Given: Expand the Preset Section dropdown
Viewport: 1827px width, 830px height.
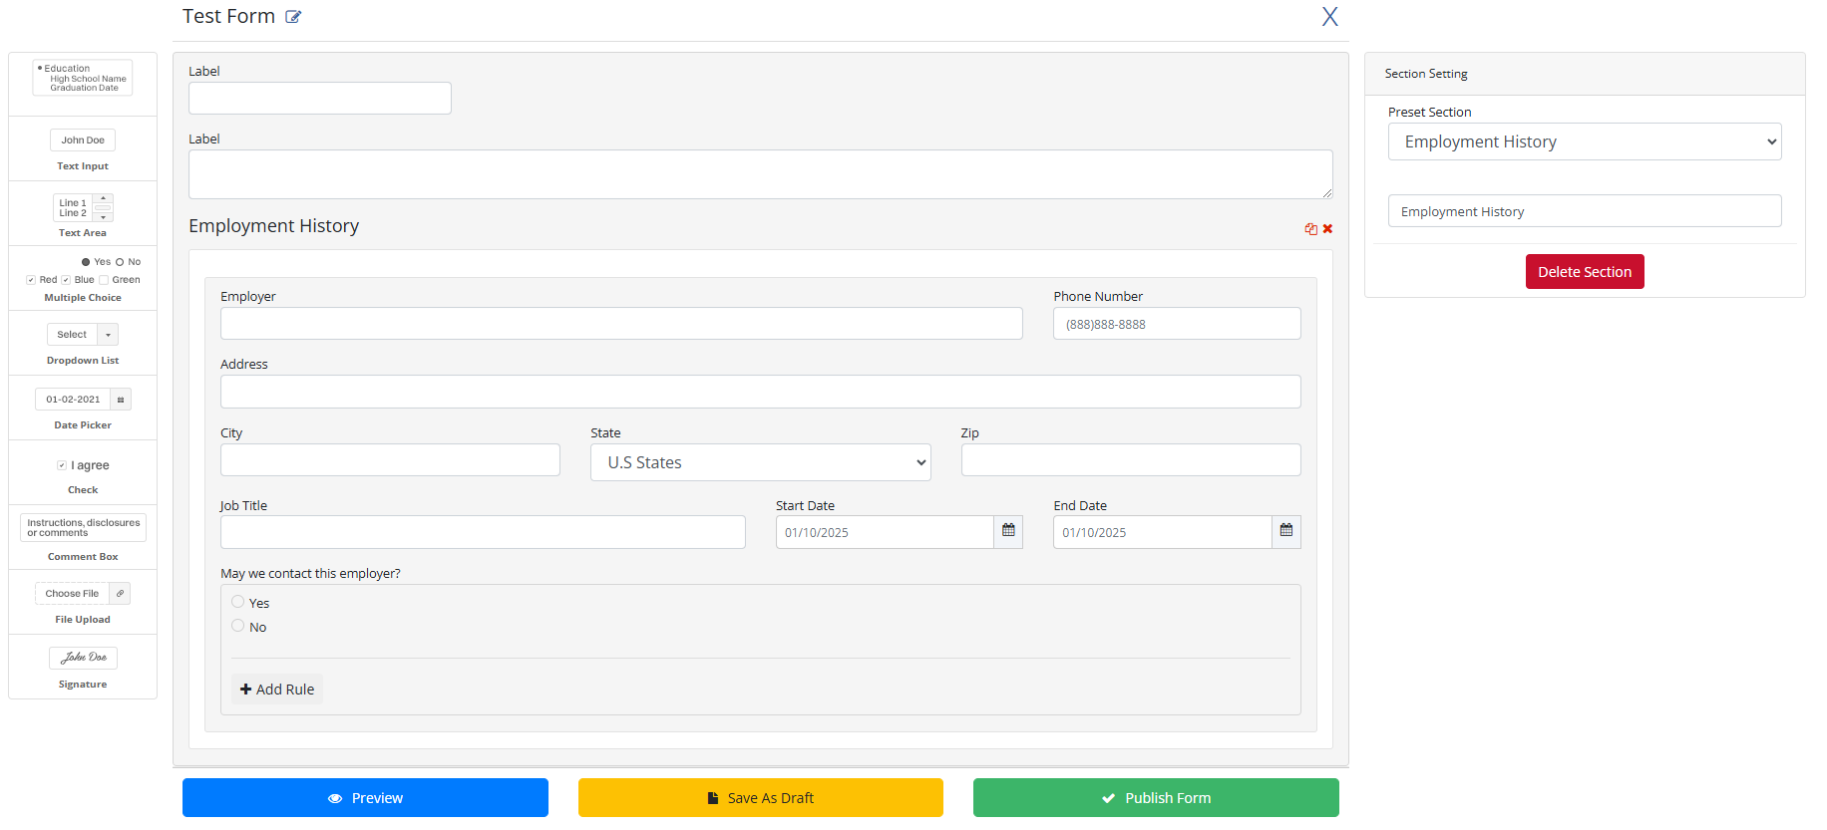Looking at the screenshot, I should pyautogui.click(x=1584, y=141).
